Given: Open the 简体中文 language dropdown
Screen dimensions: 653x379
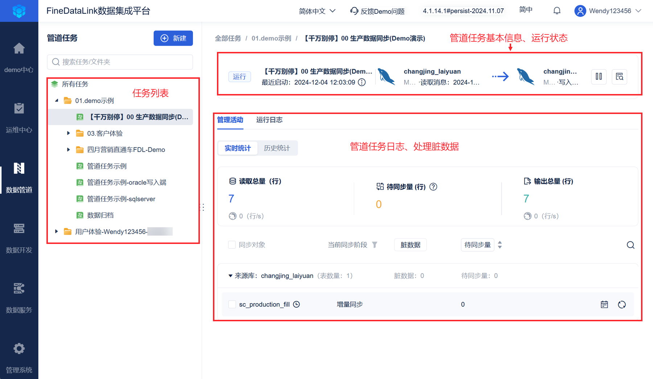Looking at the screenshot, I should tap(317, 11).
